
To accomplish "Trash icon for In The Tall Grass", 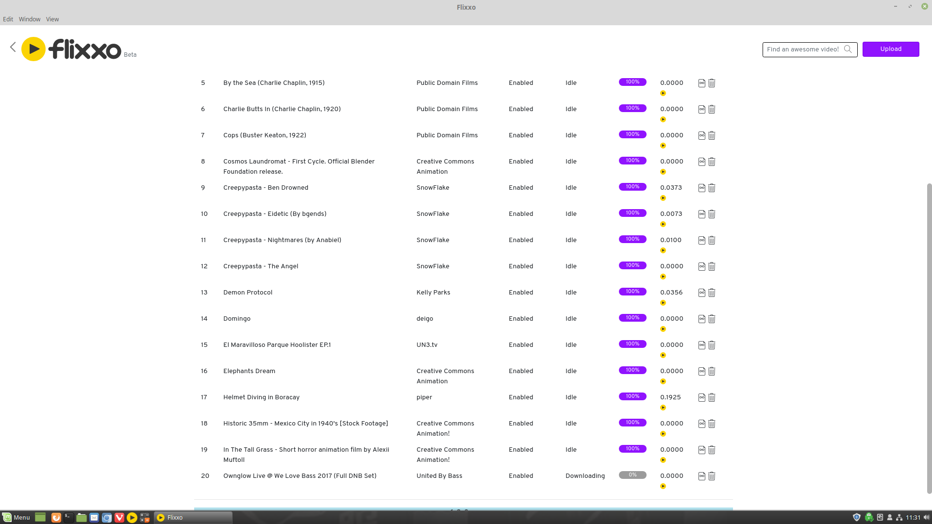I will click(712, 450).
